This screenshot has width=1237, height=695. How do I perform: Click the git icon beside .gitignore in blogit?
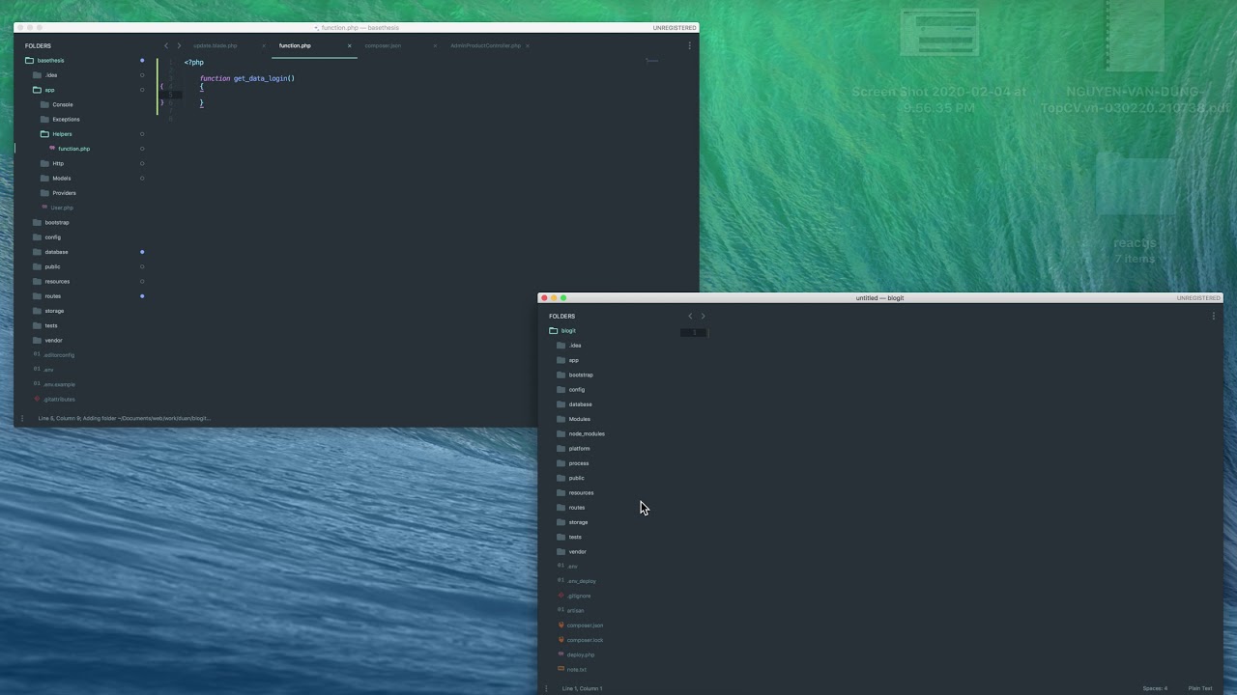561,596
